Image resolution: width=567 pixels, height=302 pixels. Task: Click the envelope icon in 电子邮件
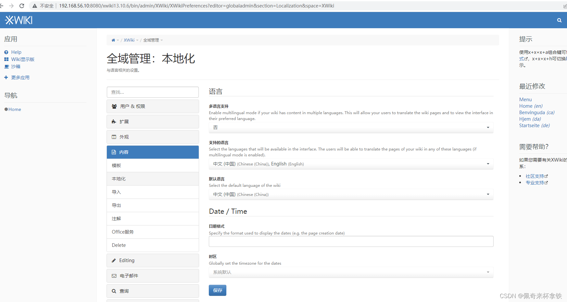[x=114, y=276]
